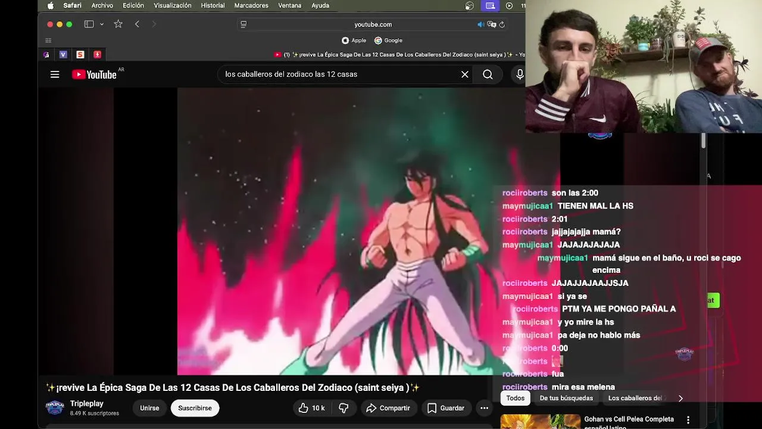Open the Ayuda menu

tap(320, 5)
